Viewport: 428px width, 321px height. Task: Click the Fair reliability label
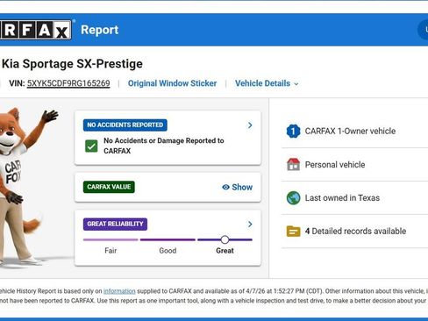(111, 251)
